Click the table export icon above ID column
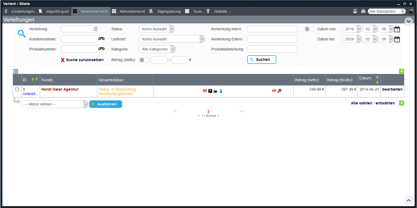417x208 pixels. [x=15, y=71]
